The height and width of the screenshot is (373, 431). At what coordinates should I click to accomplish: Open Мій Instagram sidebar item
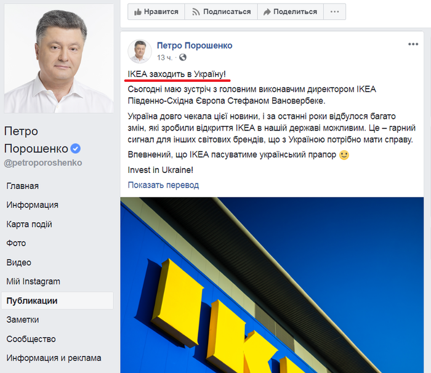coord(33,281)
